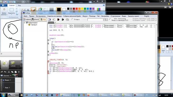This screenshot has height=97, width=173.
Task: Open the Paint file menu button
Action: [x=4, y=5]
